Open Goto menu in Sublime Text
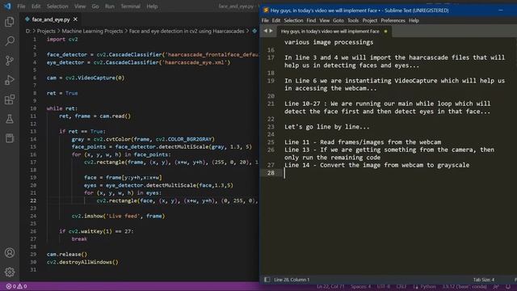This screenshot has width=517, height=291. coord(338,20)
